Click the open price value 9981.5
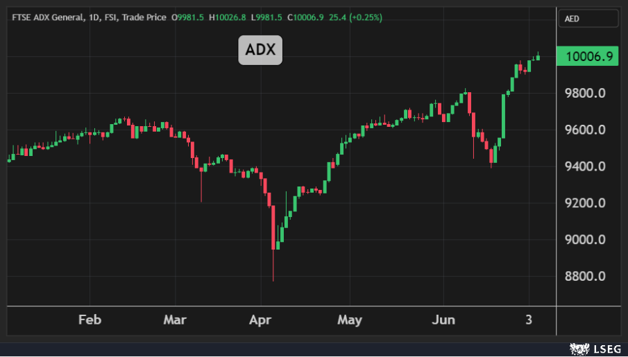Image resolution: width=628 pixels, height=357 pixels. pyautogui.click(x=191, y=17)
